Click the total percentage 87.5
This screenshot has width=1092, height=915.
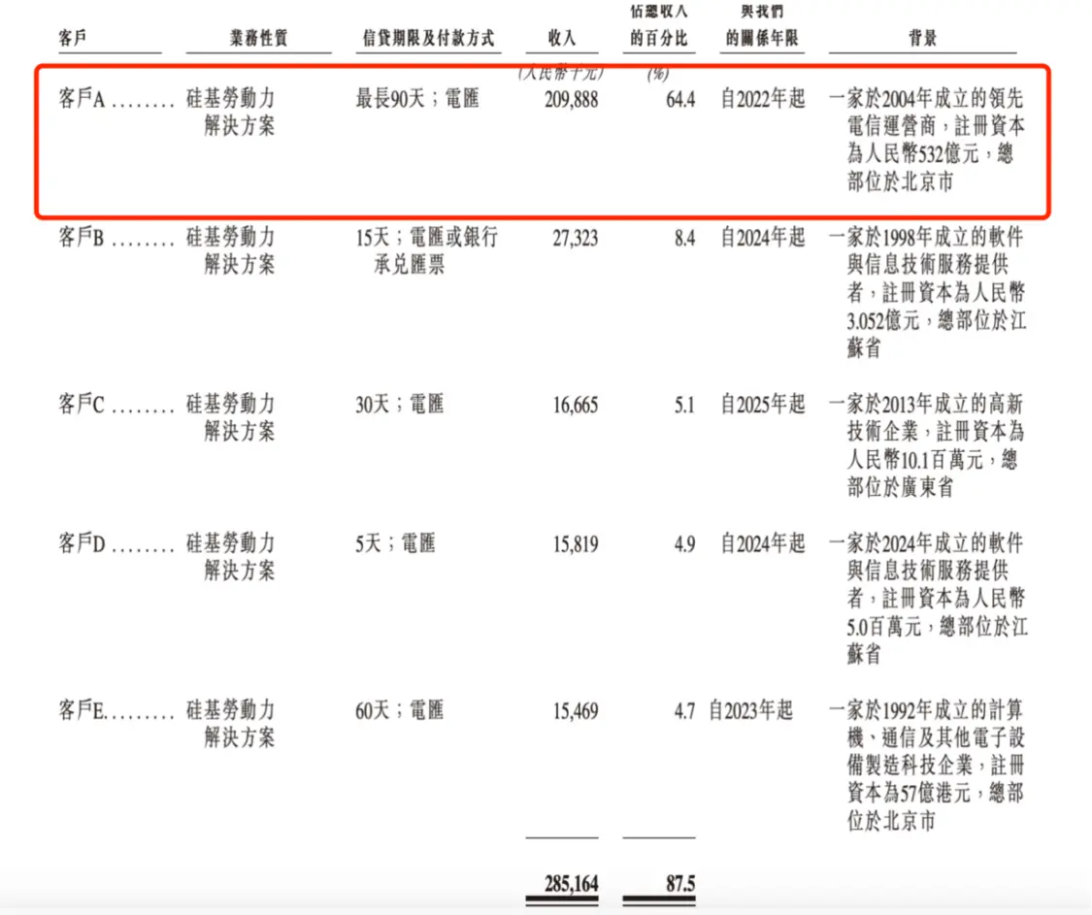tap(678, 884)
